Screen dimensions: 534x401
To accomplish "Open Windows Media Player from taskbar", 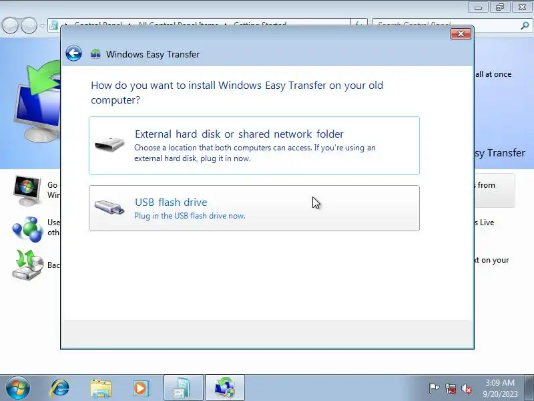I will click(141, 388).
